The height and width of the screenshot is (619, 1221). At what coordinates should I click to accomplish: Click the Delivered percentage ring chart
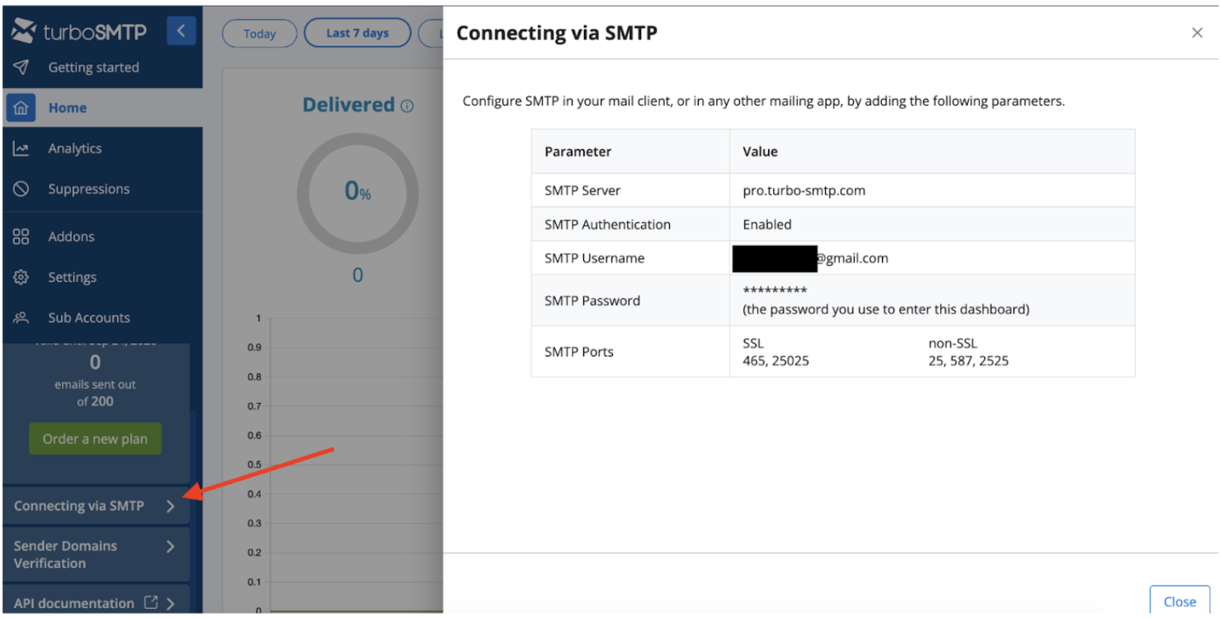(x=357, y=192)
